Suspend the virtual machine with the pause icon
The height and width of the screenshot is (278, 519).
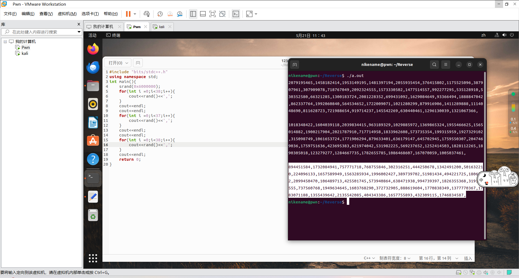point(128,14)
